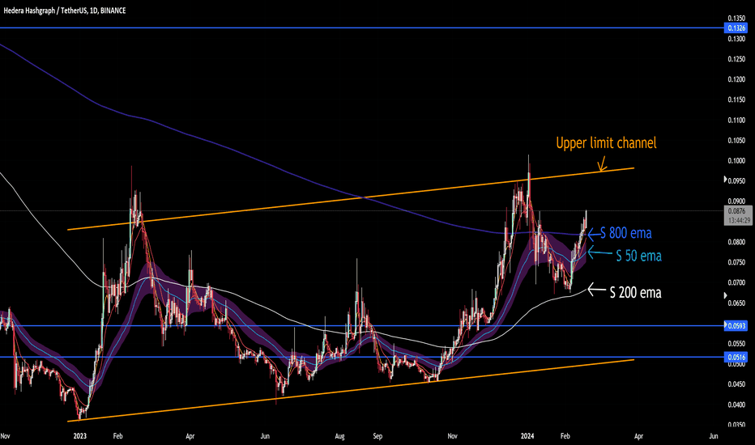Click the 0.1150 price axis label
Viewport: 755px width, 445px height.
pyautogui.click(x=736, y=100)
